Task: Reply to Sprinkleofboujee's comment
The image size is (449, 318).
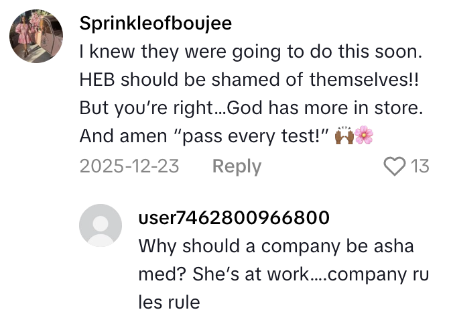Action: pyautogui.click(x=237, y=166)
